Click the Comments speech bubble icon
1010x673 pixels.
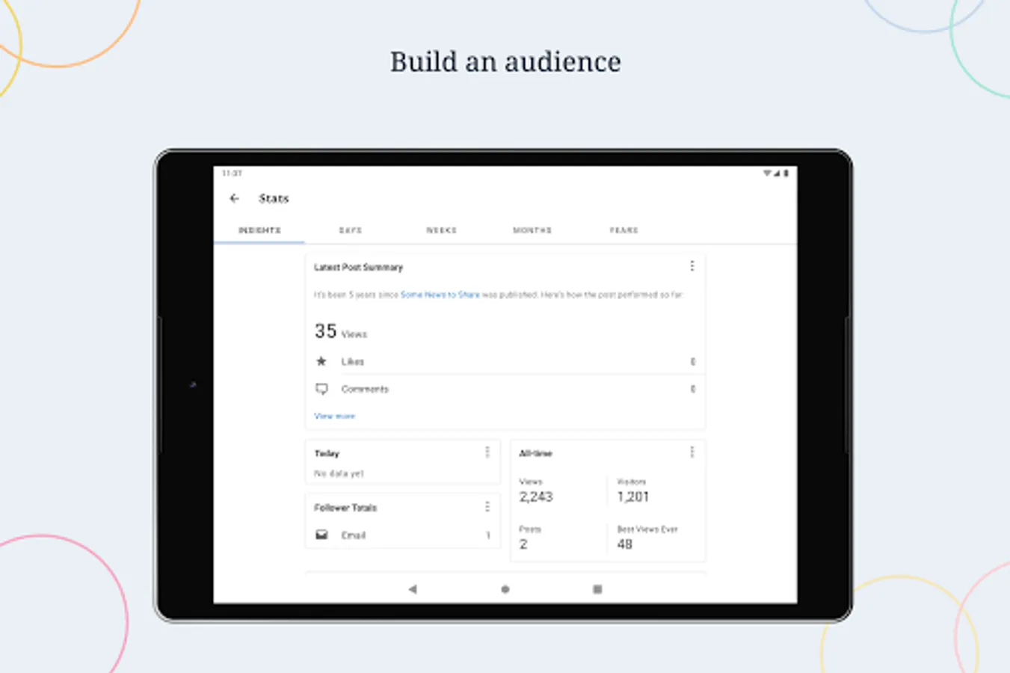pyautogui.click(x=321, y=389)
